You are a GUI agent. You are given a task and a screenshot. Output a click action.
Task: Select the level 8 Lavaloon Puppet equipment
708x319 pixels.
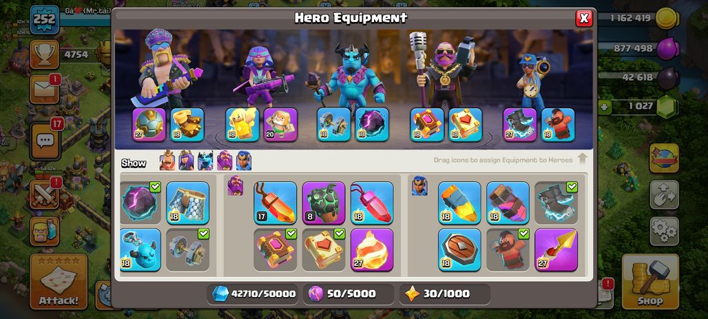[x=323, y=203]
